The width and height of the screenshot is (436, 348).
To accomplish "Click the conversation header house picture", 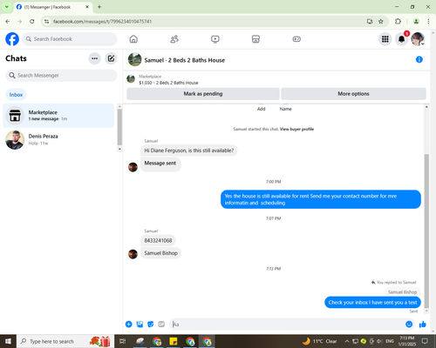I will [x=135, y=60].
